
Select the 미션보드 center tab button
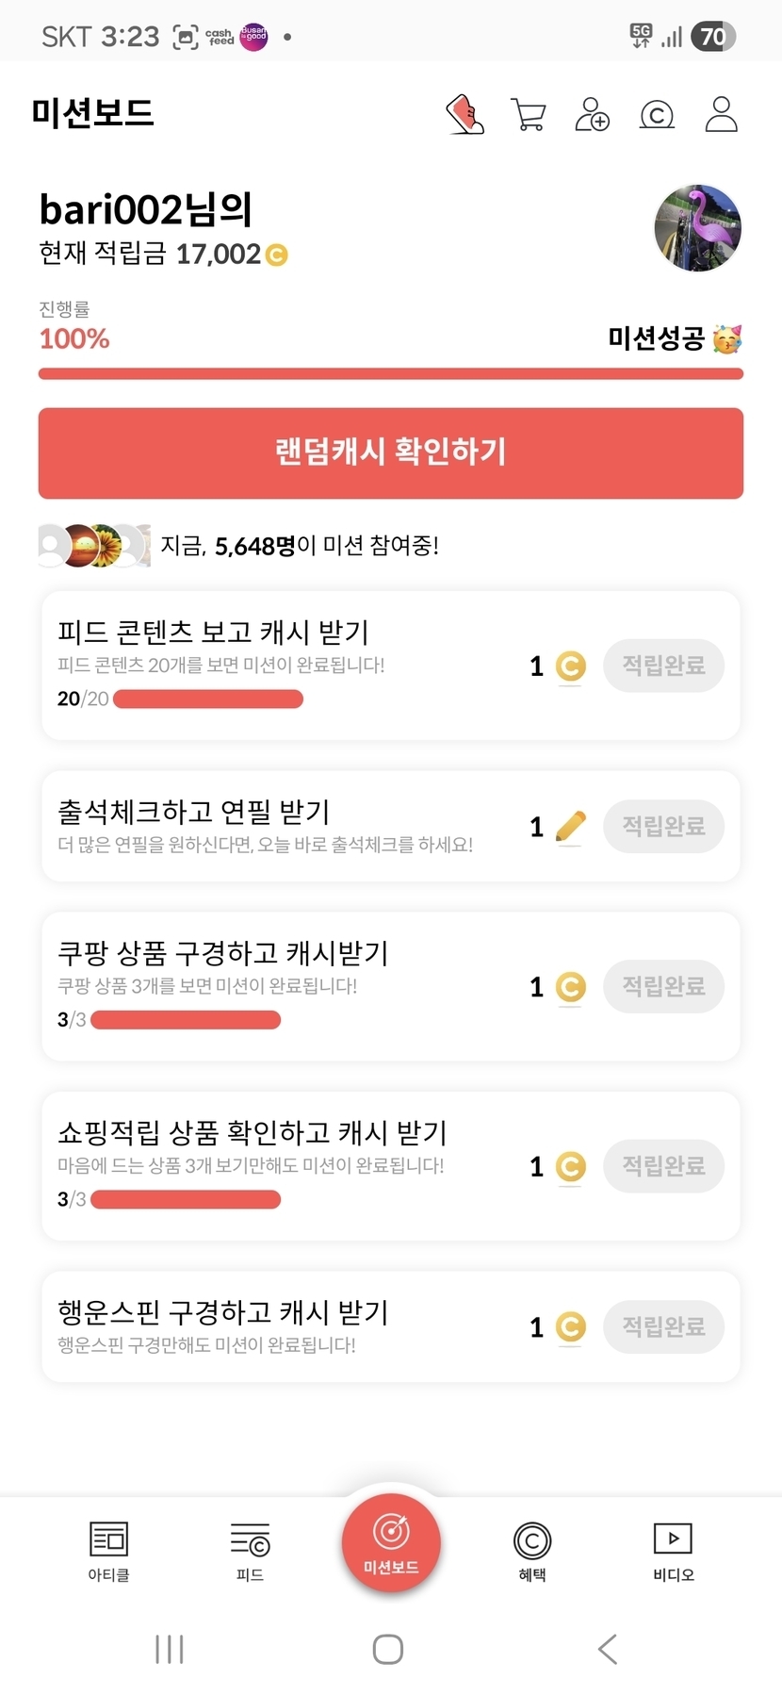pos(391,1543)
